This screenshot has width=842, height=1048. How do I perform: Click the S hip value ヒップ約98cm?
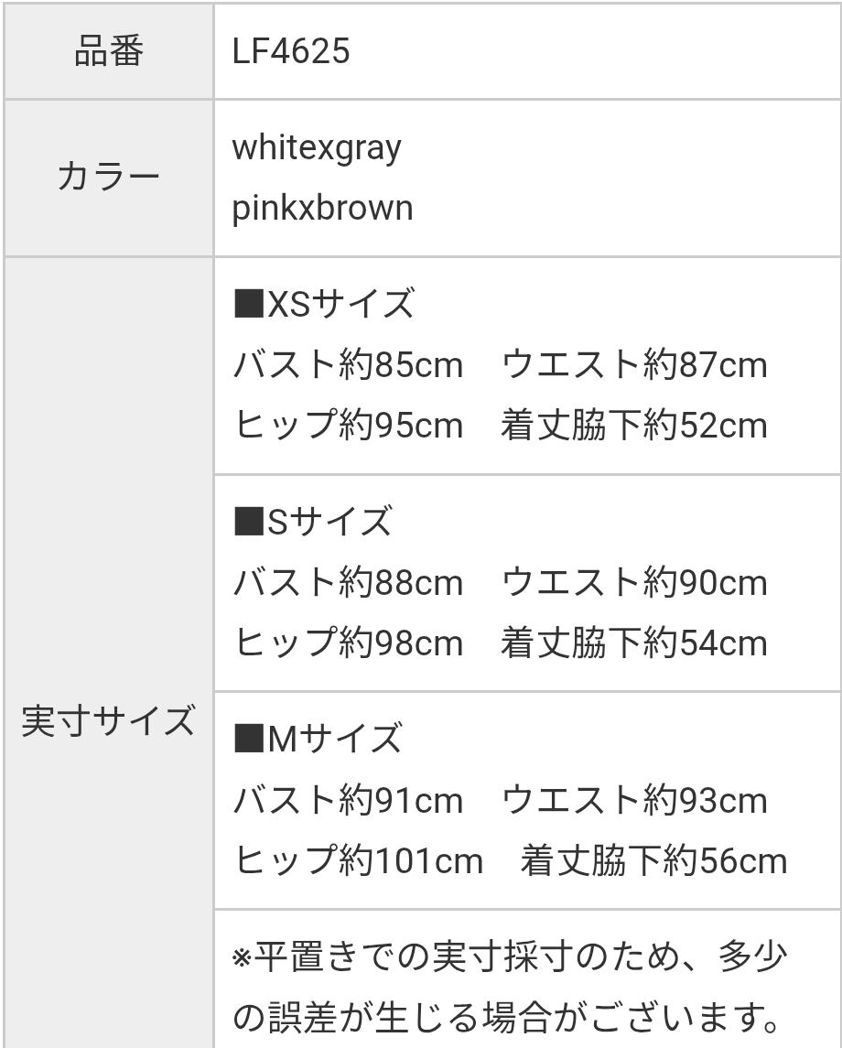click(348, 643)
